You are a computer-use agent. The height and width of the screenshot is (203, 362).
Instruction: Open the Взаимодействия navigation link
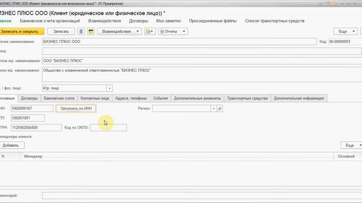[x=105, y=21]
